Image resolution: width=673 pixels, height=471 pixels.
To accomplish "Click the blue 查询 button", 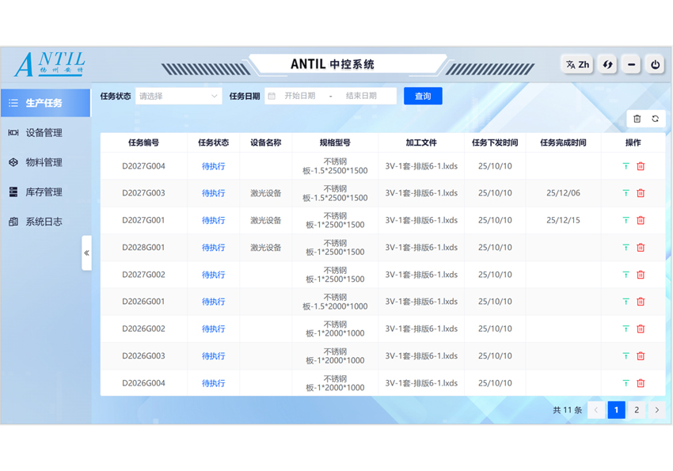I will pyautogui.click(x=423, y=97).
